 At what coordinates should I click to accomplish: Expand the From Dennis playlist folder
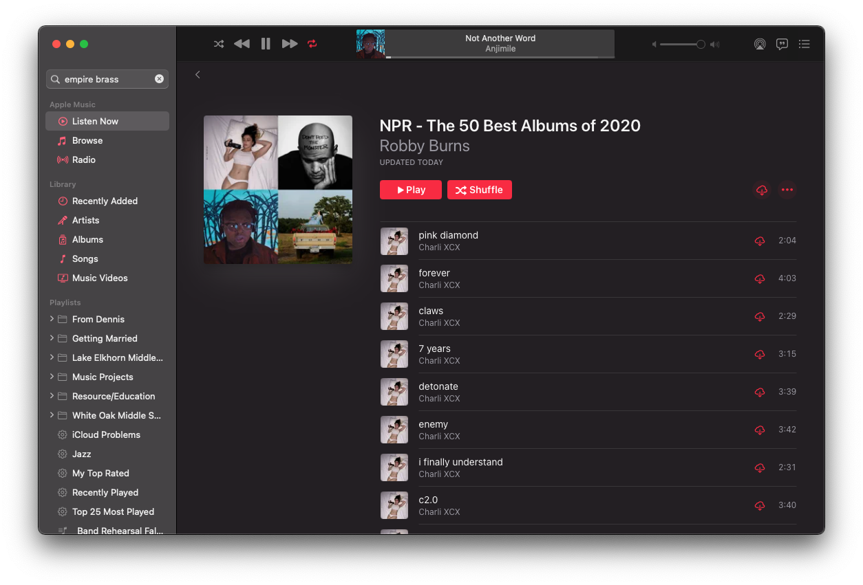coord(52,319)
